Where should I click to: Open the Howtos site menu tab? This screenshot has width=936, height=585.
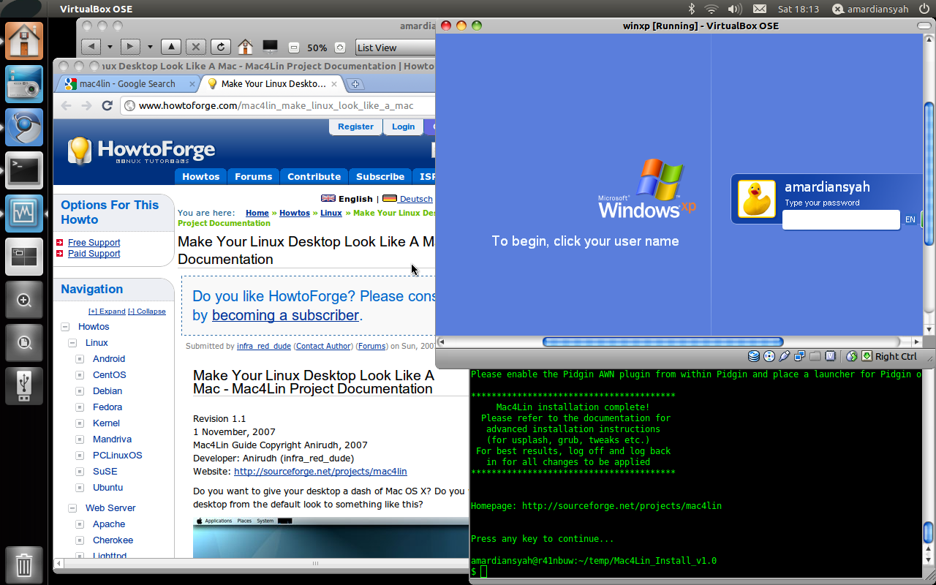coord(201,176)
